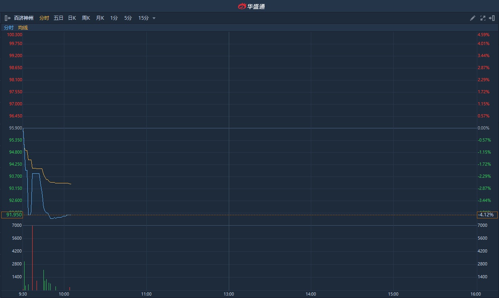499x298 pixels.
Task: Choose the 5分 five-minute interval
Action: click(x=128, y=18)
